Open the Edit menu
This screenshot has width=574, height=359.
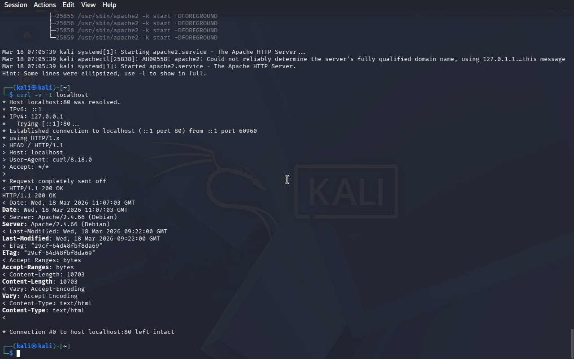tap(69, 5)
